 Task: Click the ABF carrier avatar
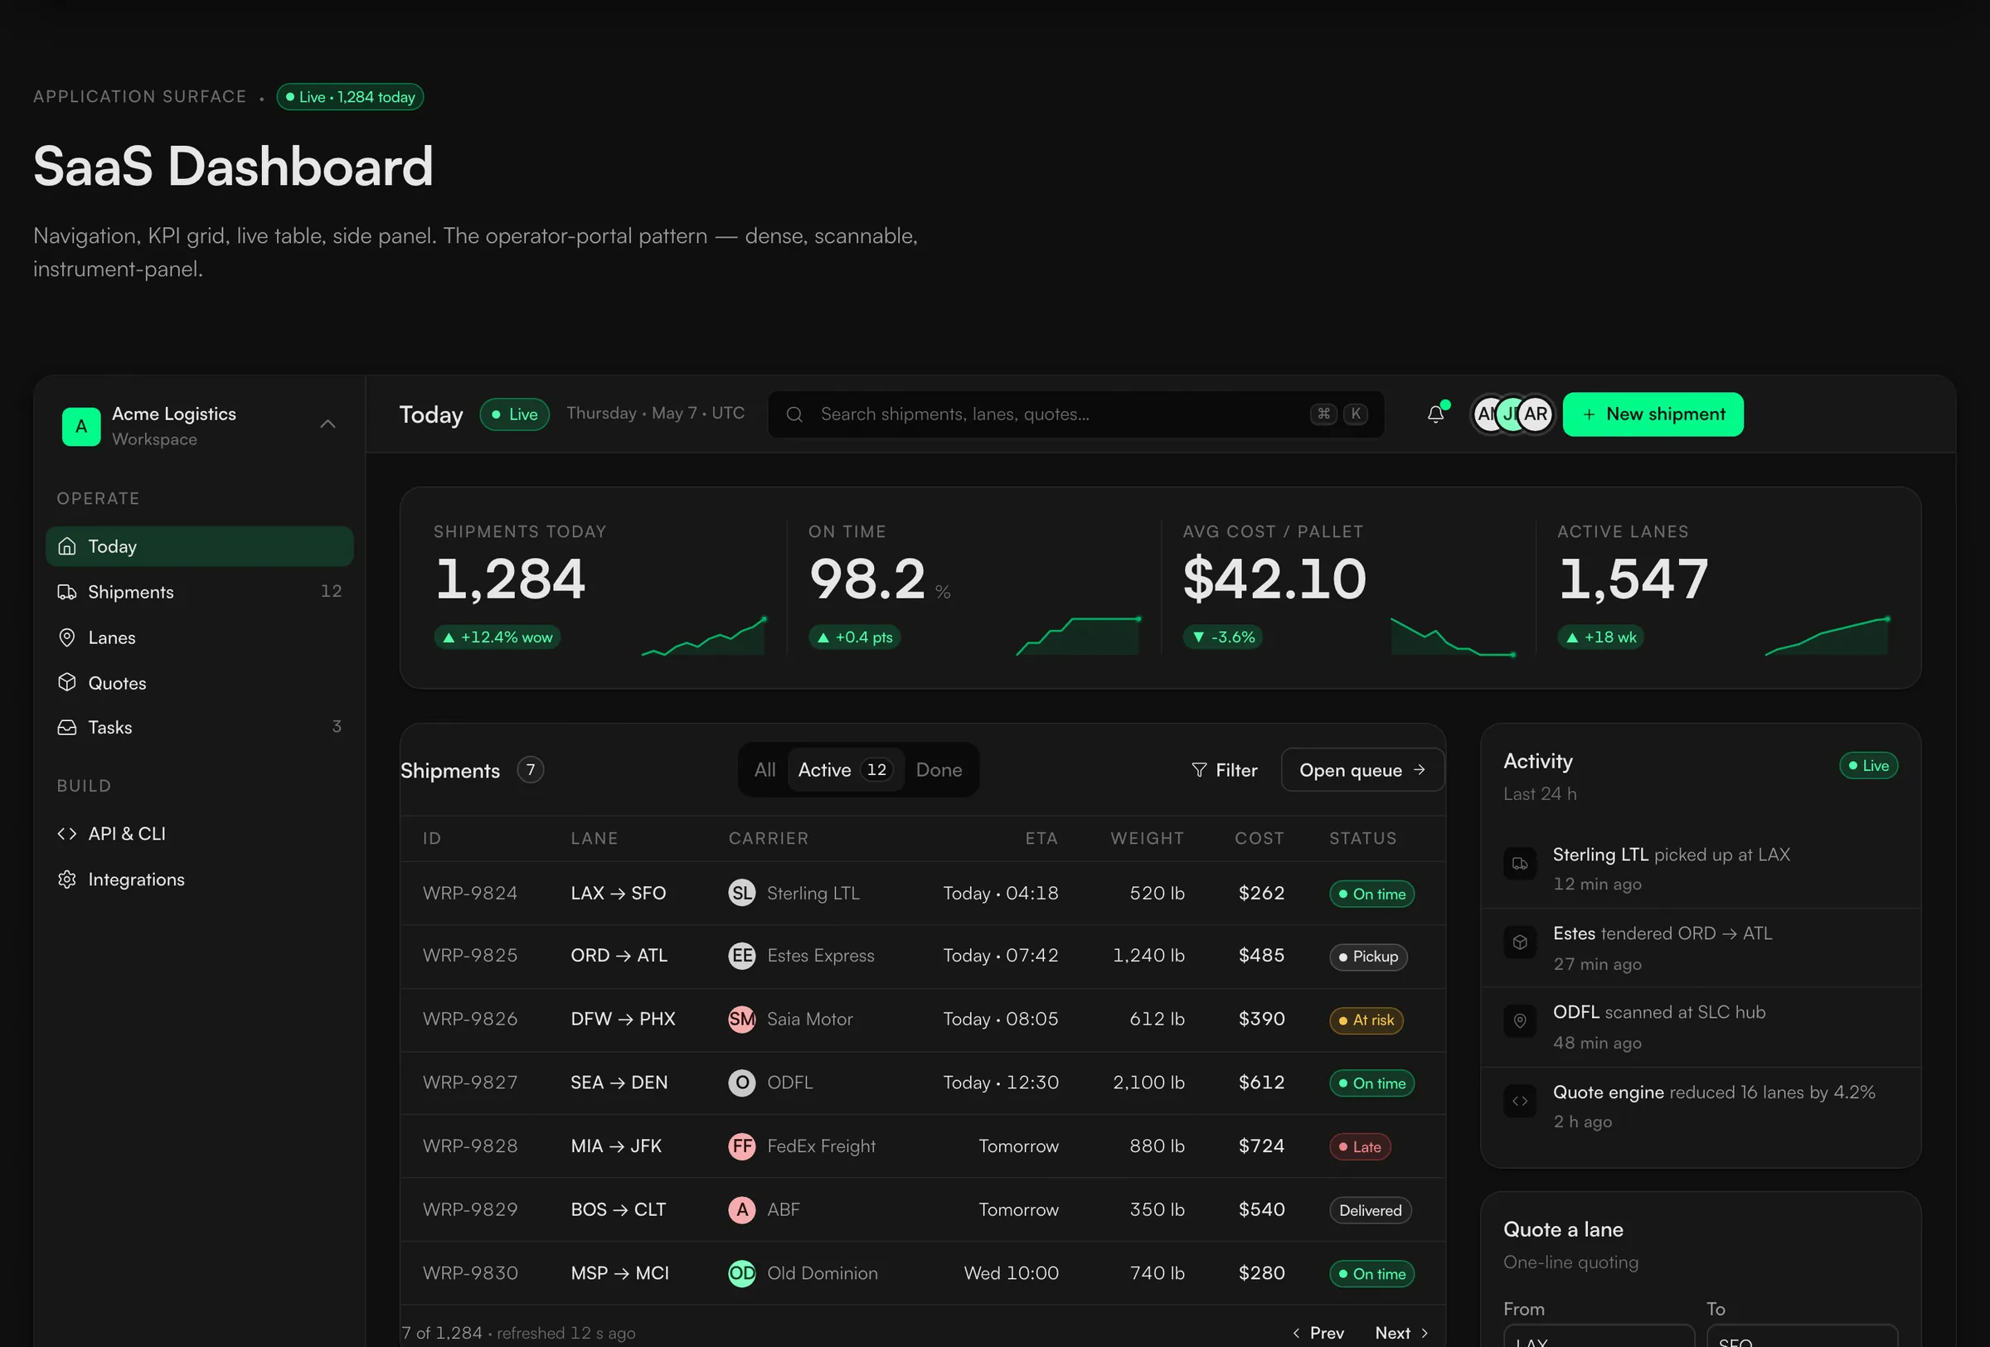click(741, 1209)
